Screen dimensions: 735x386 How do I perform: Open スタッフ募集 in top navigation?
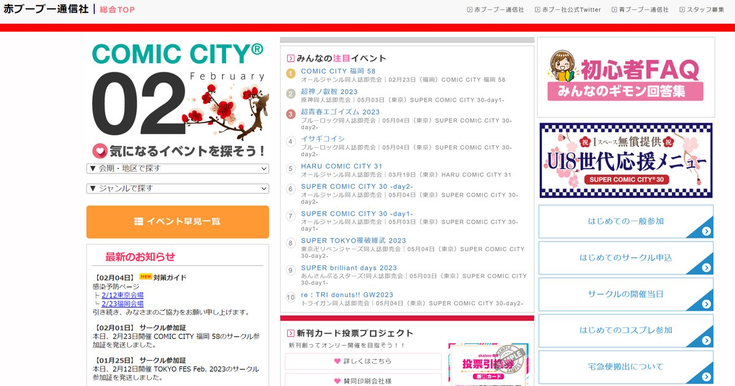pyautogui.click(x=705, y=10)
